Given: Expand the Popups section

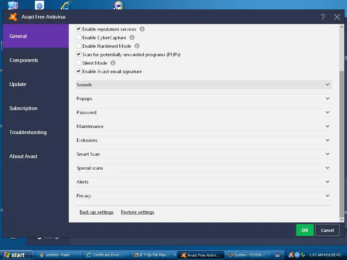Looking at the screenshot, I should point(204,99).
